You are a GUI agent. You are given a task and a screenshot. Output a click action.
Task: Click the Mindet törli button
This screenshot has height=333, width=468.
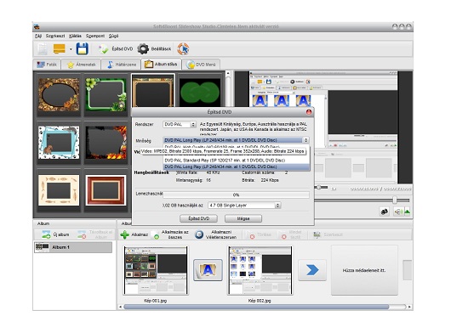(x=291, y=234)
